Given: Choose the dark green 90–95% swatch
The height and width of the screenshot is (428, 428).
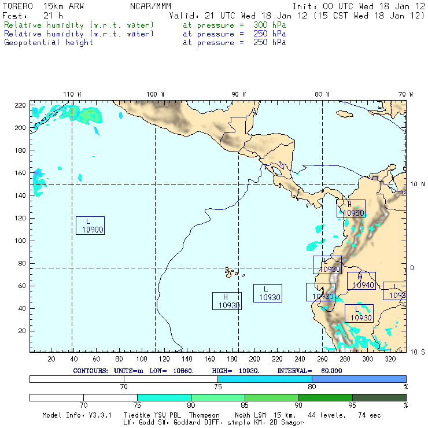Looking at the screenshot, I should [x=326, y=397].
